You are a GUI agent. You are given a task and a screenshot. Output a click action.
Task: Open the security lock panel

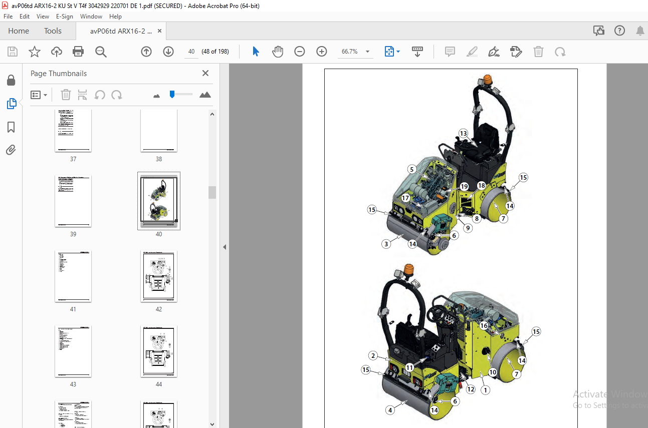click(11, 81)
